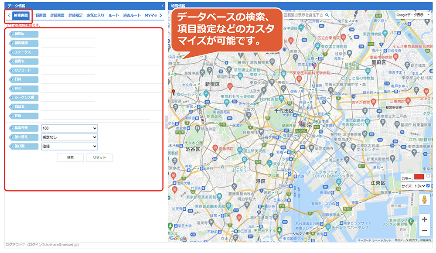Switch to the 一覧画面 tab
Image resolution: width=436 pixels, height=253 pixels.
point(40,16)
